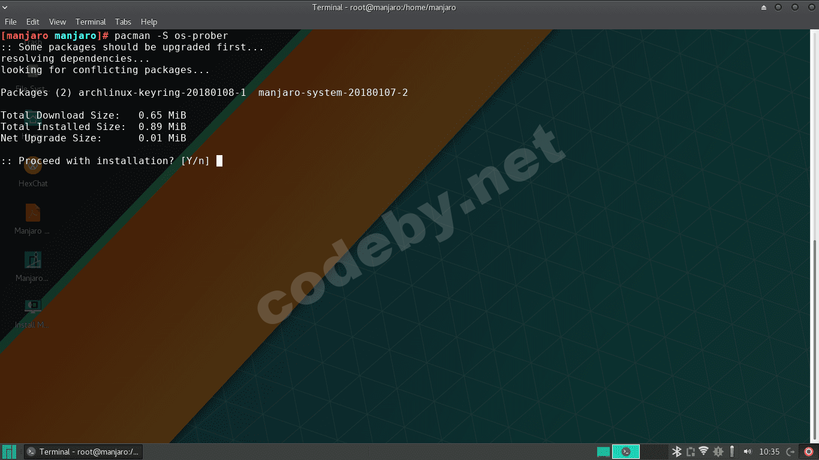
Task: Click the "0.01 MiB" net upgrade value
Action: click(162, 138)
